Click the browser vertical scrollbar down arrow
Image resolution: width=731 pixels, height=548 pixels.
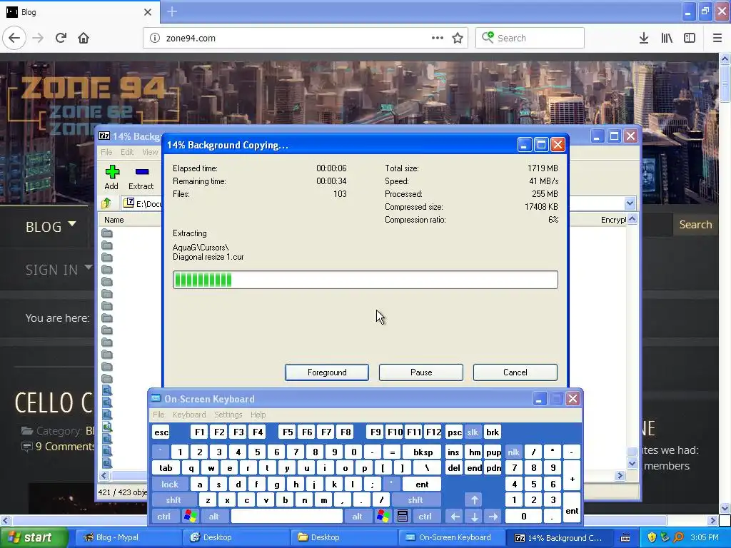click(725, 508)
